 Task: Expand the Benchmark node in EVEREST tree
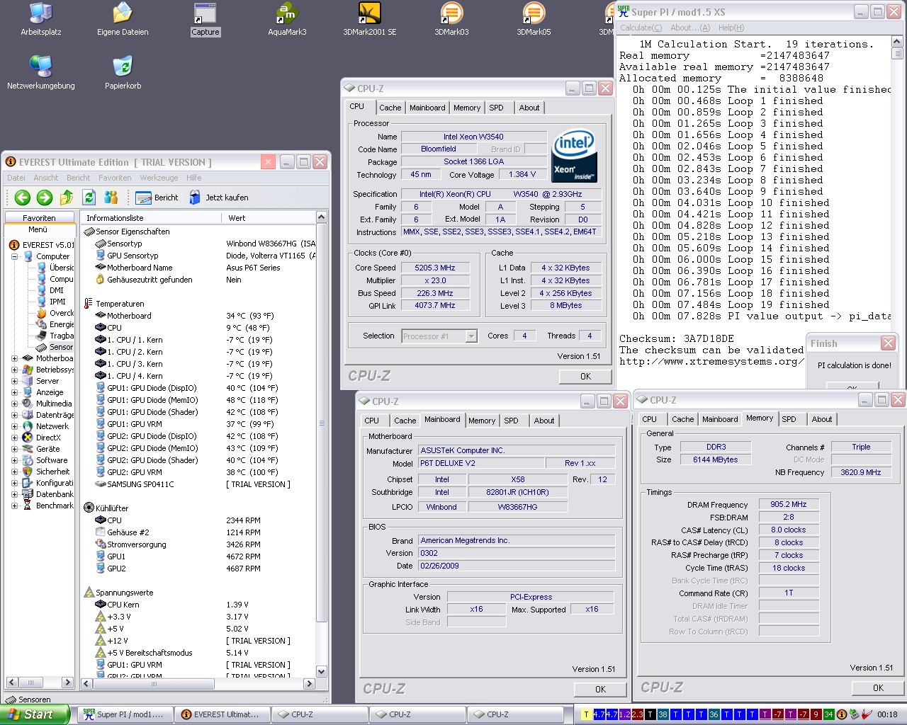point(14,506)
